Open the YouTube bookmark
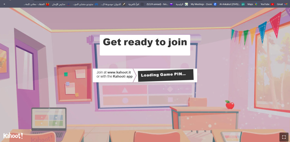Image resolution: width=290 pixels, height=142 pixels. [x=267, y=4]
